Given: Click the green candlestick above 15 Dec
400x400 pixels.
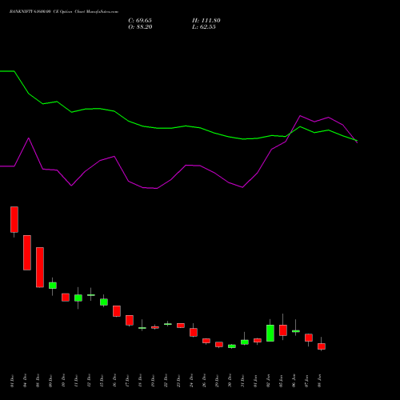Looking at the screenshot, I should pos(104,302).
